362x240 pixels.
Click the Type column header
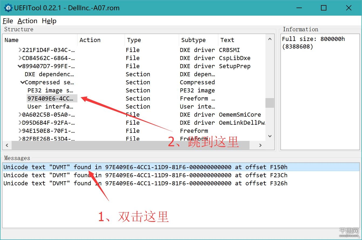pos(152,40)
